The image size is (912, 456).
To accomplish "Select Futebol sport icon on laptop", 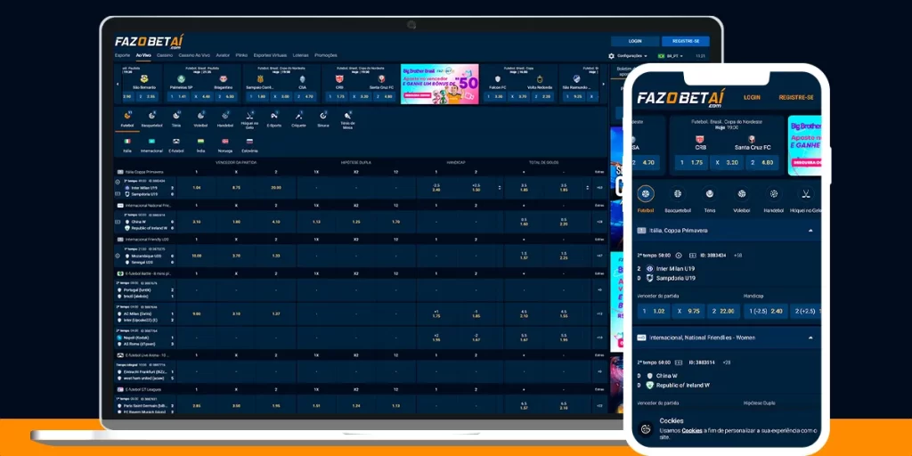I will (x=126, y=116).
